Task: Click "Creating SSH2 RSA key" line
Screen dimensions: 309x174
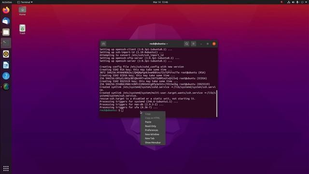Action: [136, 70]
